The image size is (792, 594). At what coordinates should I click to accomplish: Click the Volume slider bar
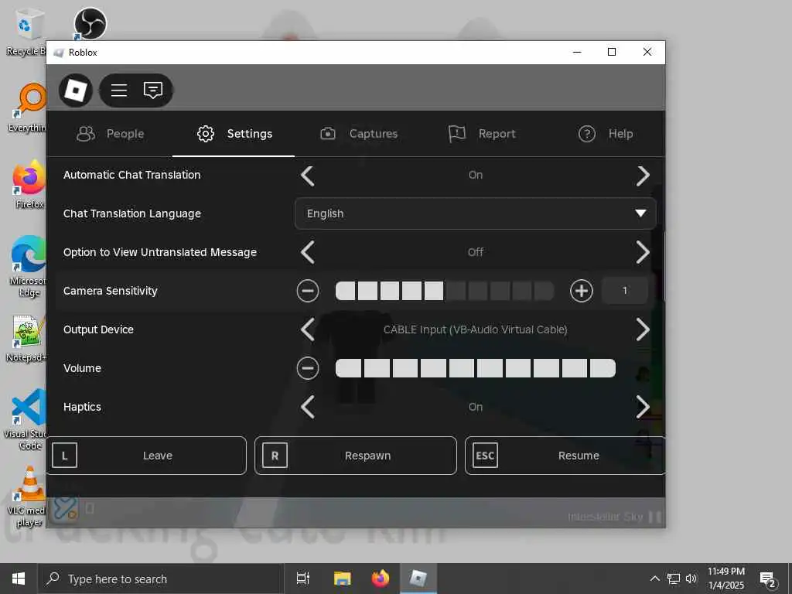click(x=476, y=368)
